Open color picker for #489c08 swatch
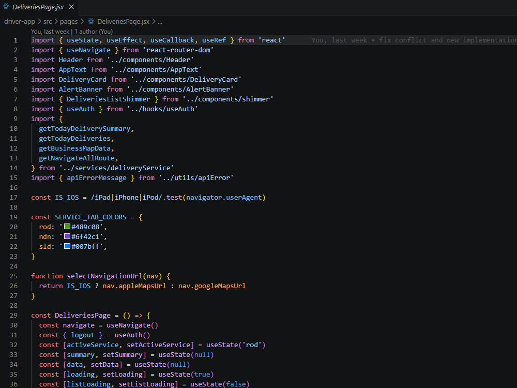The width and height of the screenshot is (517, 388). [67, 227]
